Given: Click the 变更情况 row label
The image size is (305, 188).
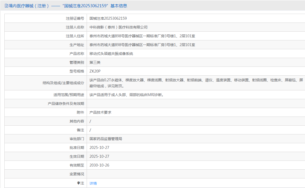Looking at the screenshot, I should (x=77, y=174).
